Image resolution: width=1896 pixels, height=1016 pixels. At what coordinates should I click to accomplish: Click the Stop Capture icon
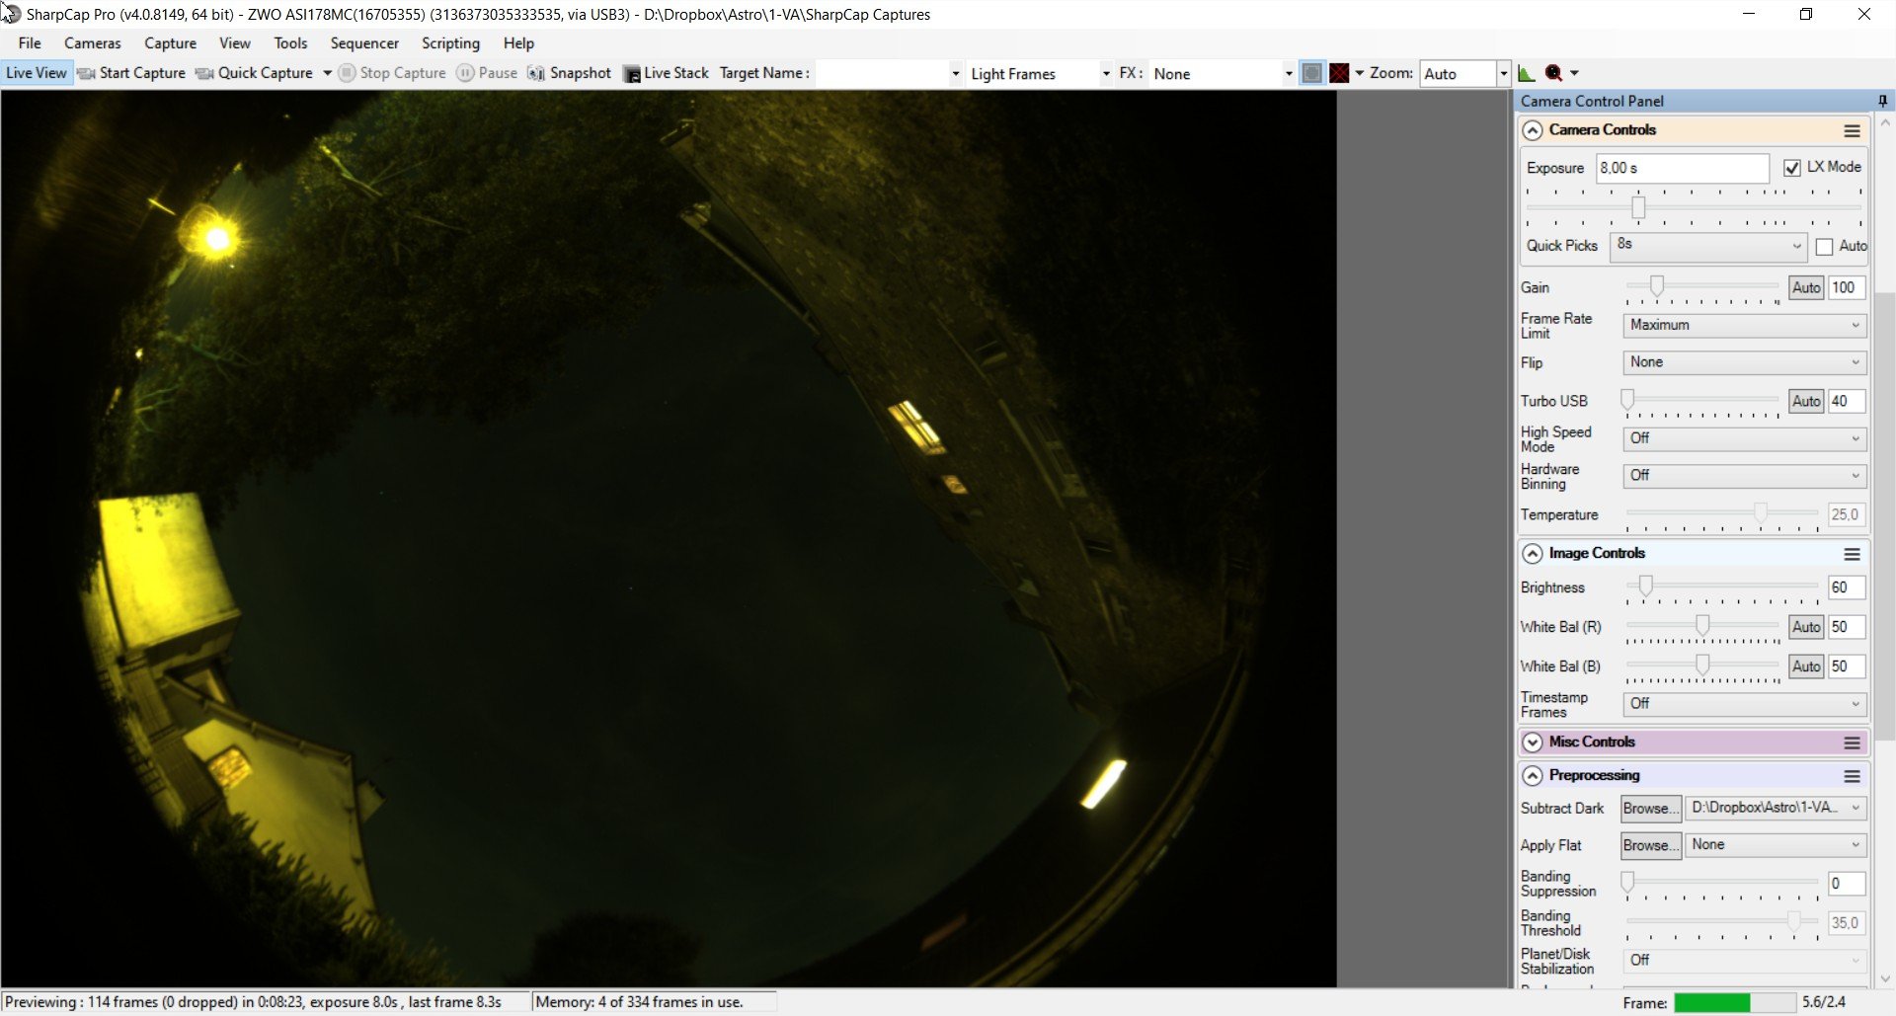point(347,73)
